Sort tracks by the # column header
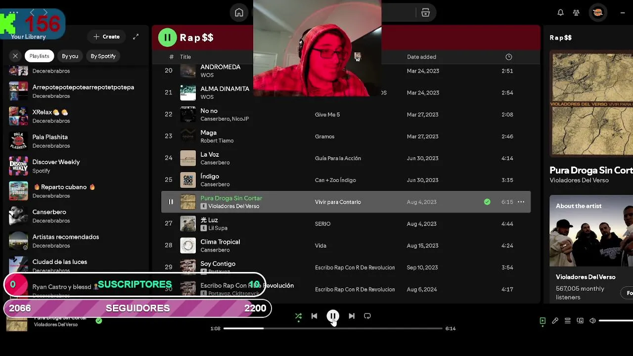 point(171,57)
